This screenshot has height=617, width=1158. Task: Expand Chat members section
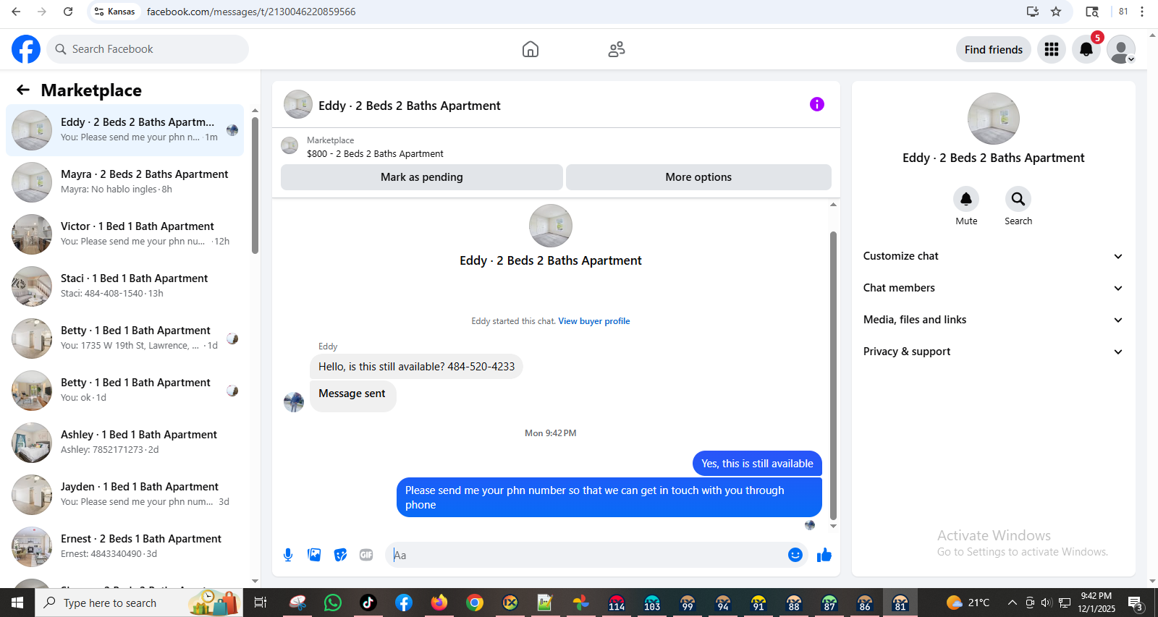(x=993, y=288)
